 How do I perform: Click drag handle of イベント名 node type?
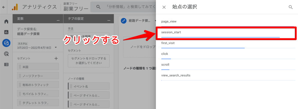(x=71, y=86)
